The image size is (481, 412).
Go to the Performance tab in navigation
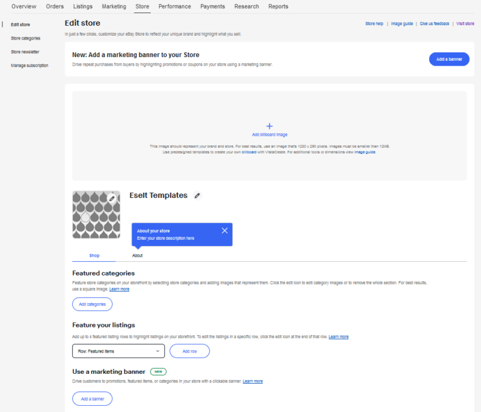pos(175,6)
